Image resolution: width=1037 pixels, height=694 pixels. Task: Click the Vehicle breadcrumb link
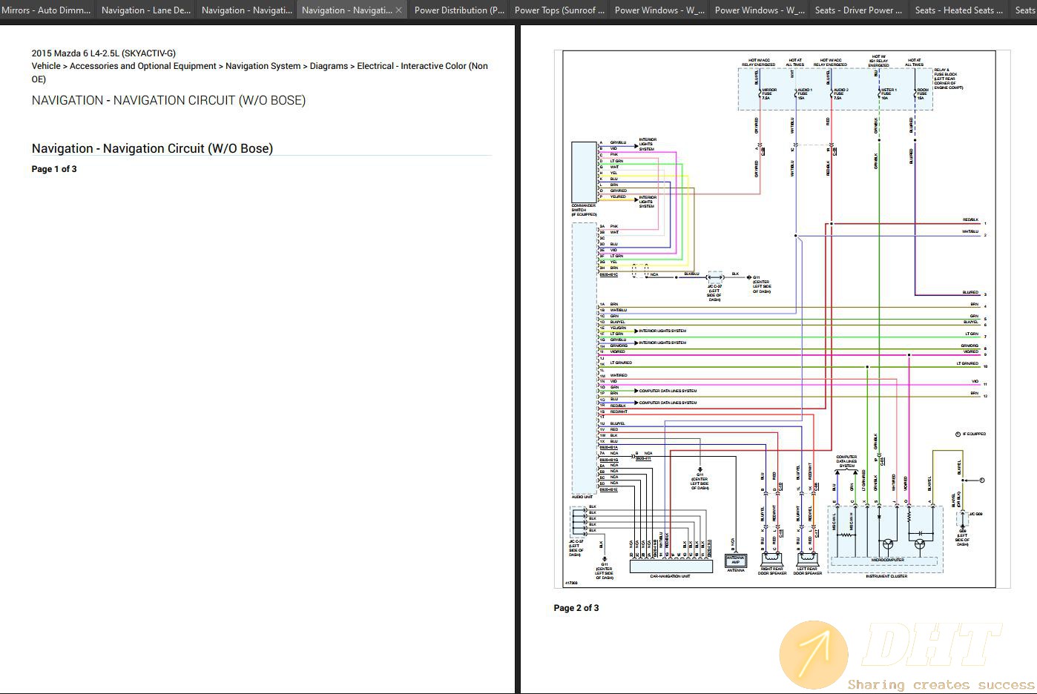(46, 66)
